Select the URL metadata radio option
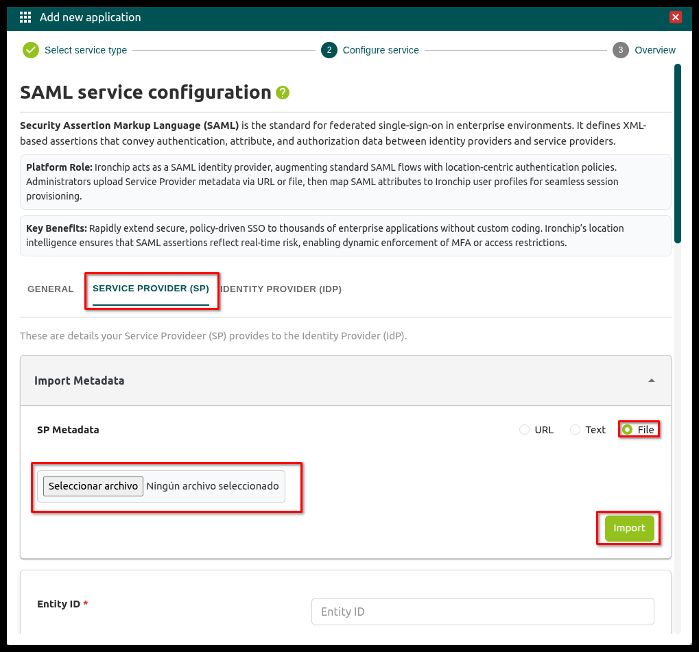The height and width of the screenshot is (652, 699). [x=525, y=430]
